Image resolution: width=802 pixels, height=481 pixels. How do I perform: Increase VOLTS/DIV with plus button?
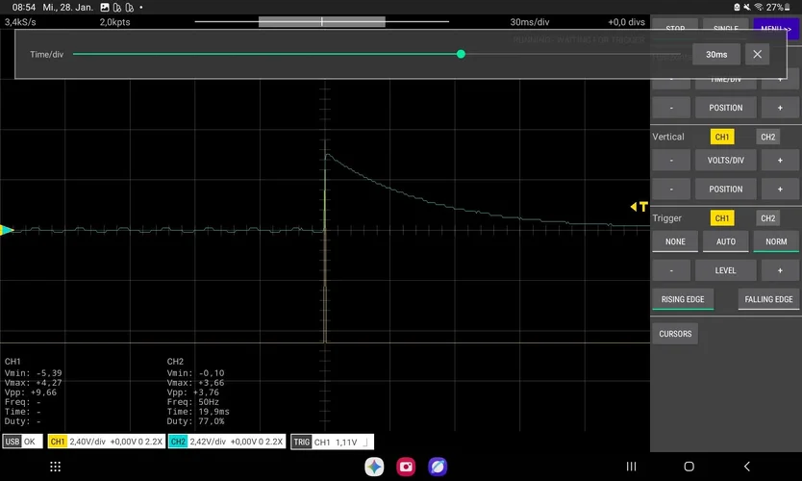[780, 160]
